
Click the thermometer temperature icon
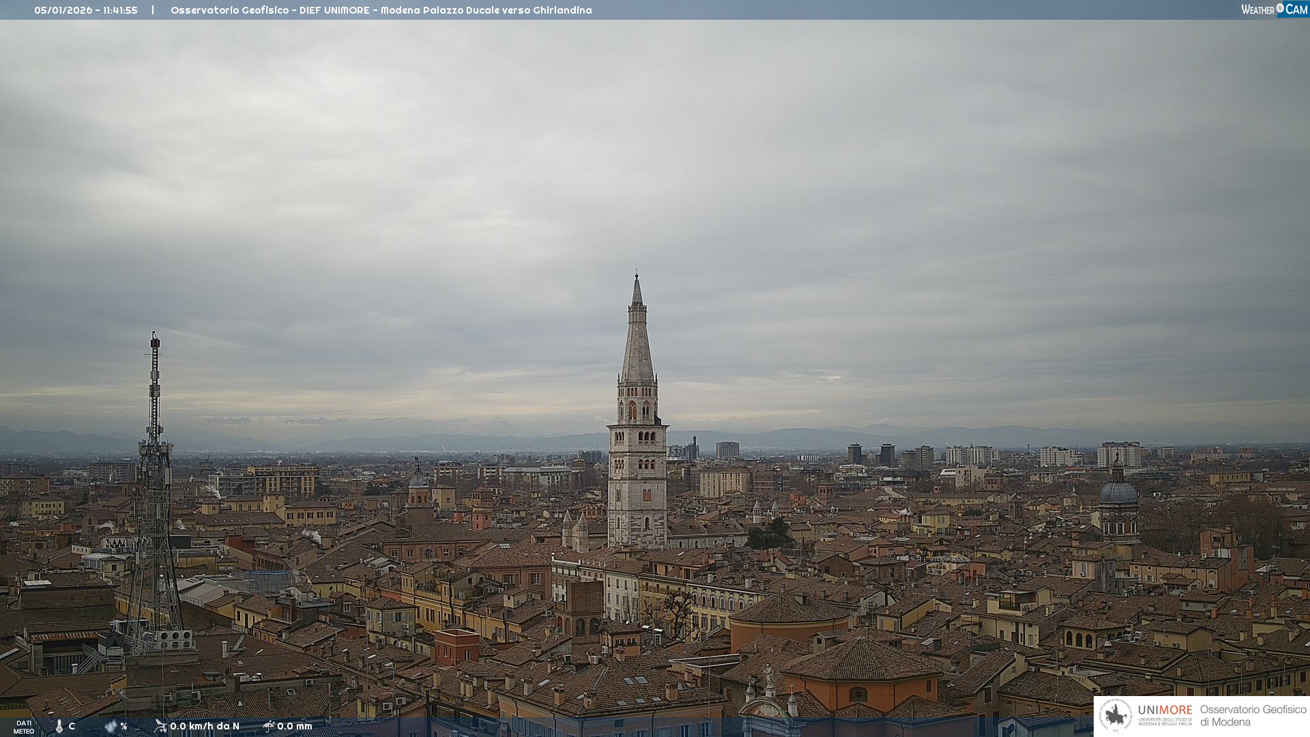59,726
